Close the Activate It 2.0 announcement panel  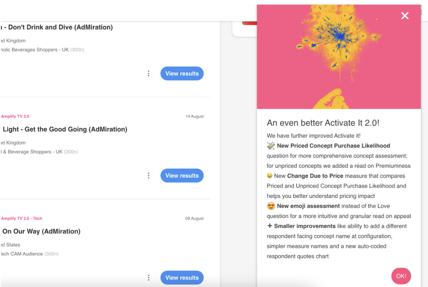(405, 16)
